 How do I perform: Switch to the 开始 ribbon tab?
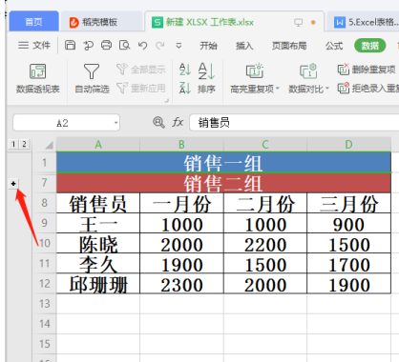(x=208, y=46)
